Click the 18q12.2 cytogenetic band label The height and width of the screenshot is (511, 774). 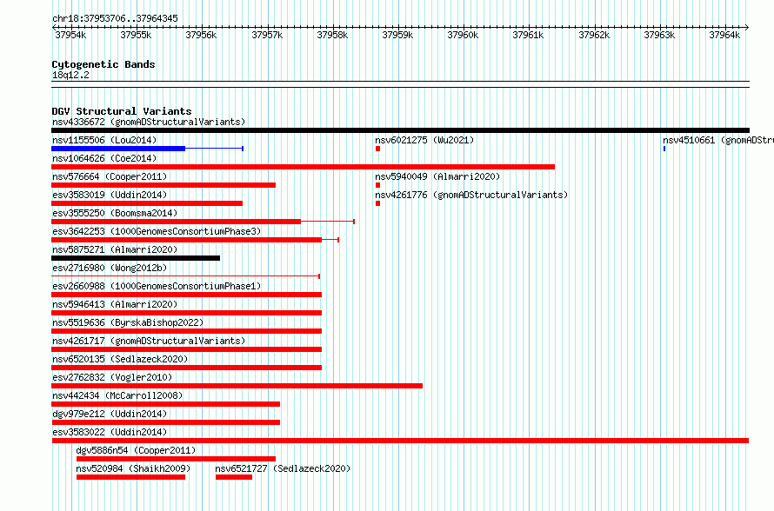coord(70,75)
